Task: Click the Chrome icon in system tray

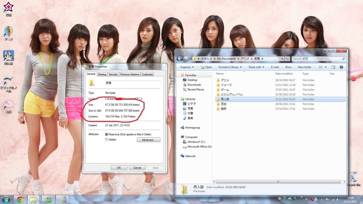Action: tap(279, 198)
